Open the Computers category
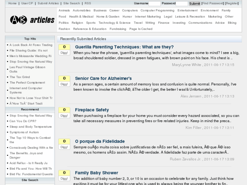 (x=130, y=11)
